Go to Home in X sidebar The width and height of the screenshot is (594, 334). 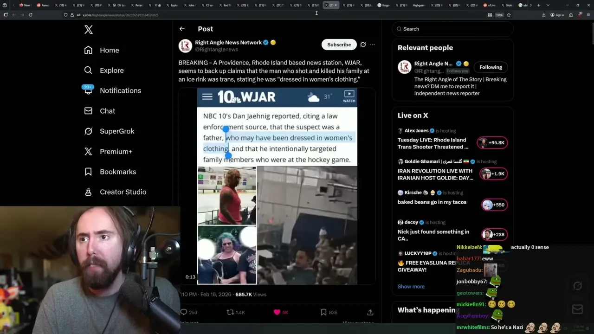(x=102, y=50)
